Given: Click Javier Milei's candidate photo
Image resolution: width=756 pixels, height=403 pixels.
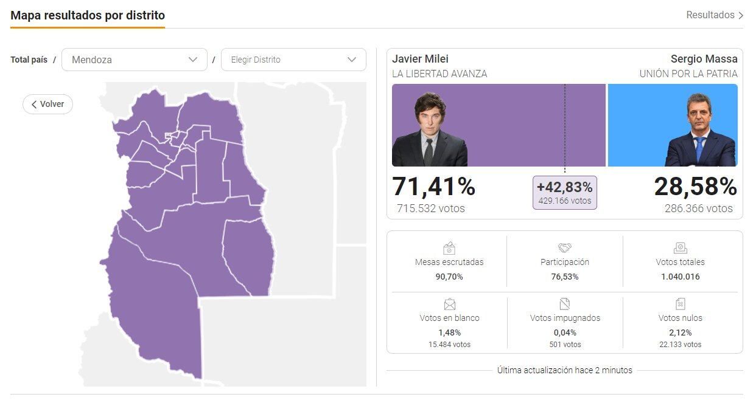Looking at the screenshot, I should coord(430,131).
